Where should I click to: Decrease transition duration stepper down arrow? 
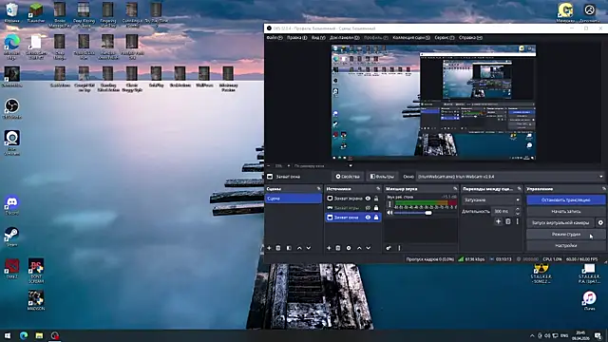[517, 213]
